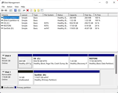Select the Disk 0 Basic 953.85 GB label

pyautogui.click(x=9, y=61)
